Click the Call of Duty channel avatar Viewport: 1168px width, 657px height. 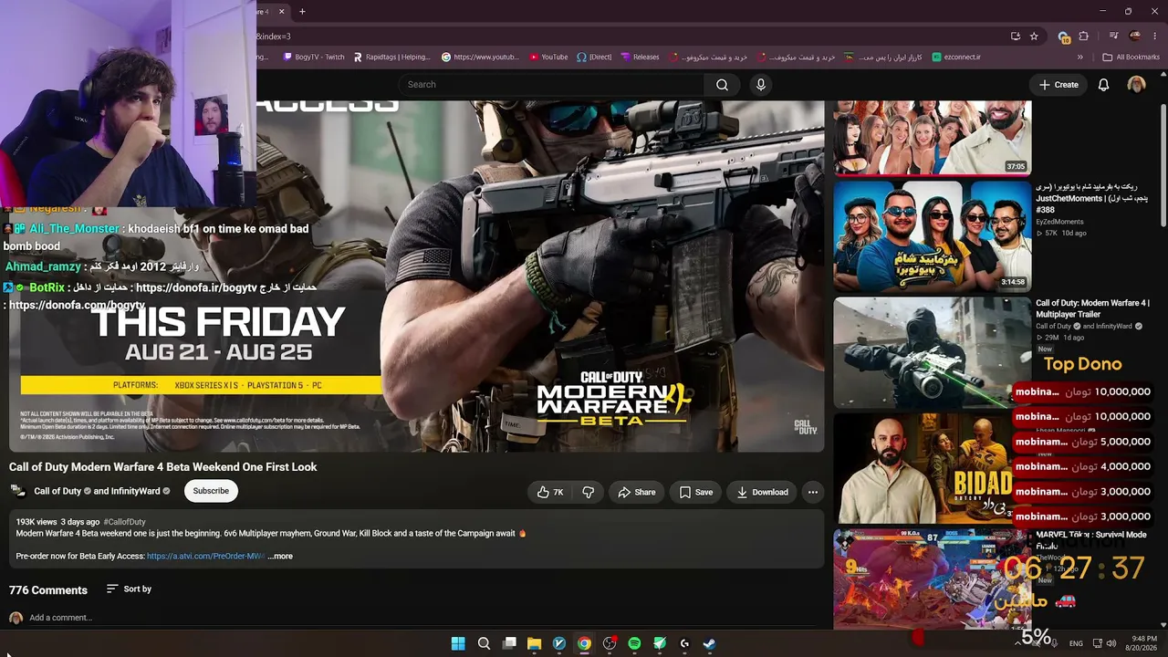point(18,491)
